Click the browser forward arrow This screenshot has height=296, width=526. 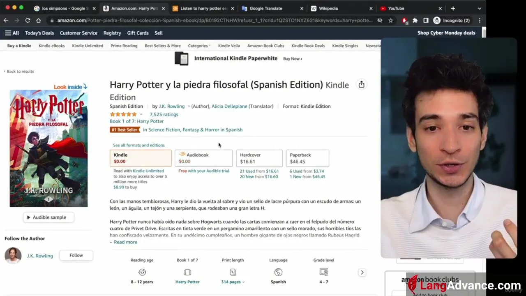17,20
